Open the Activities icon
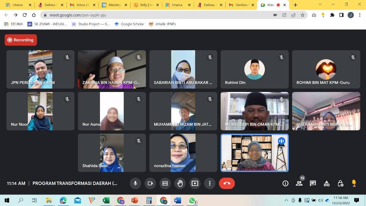The width and height of the screenshot is (366, 206). coord(326,183)
